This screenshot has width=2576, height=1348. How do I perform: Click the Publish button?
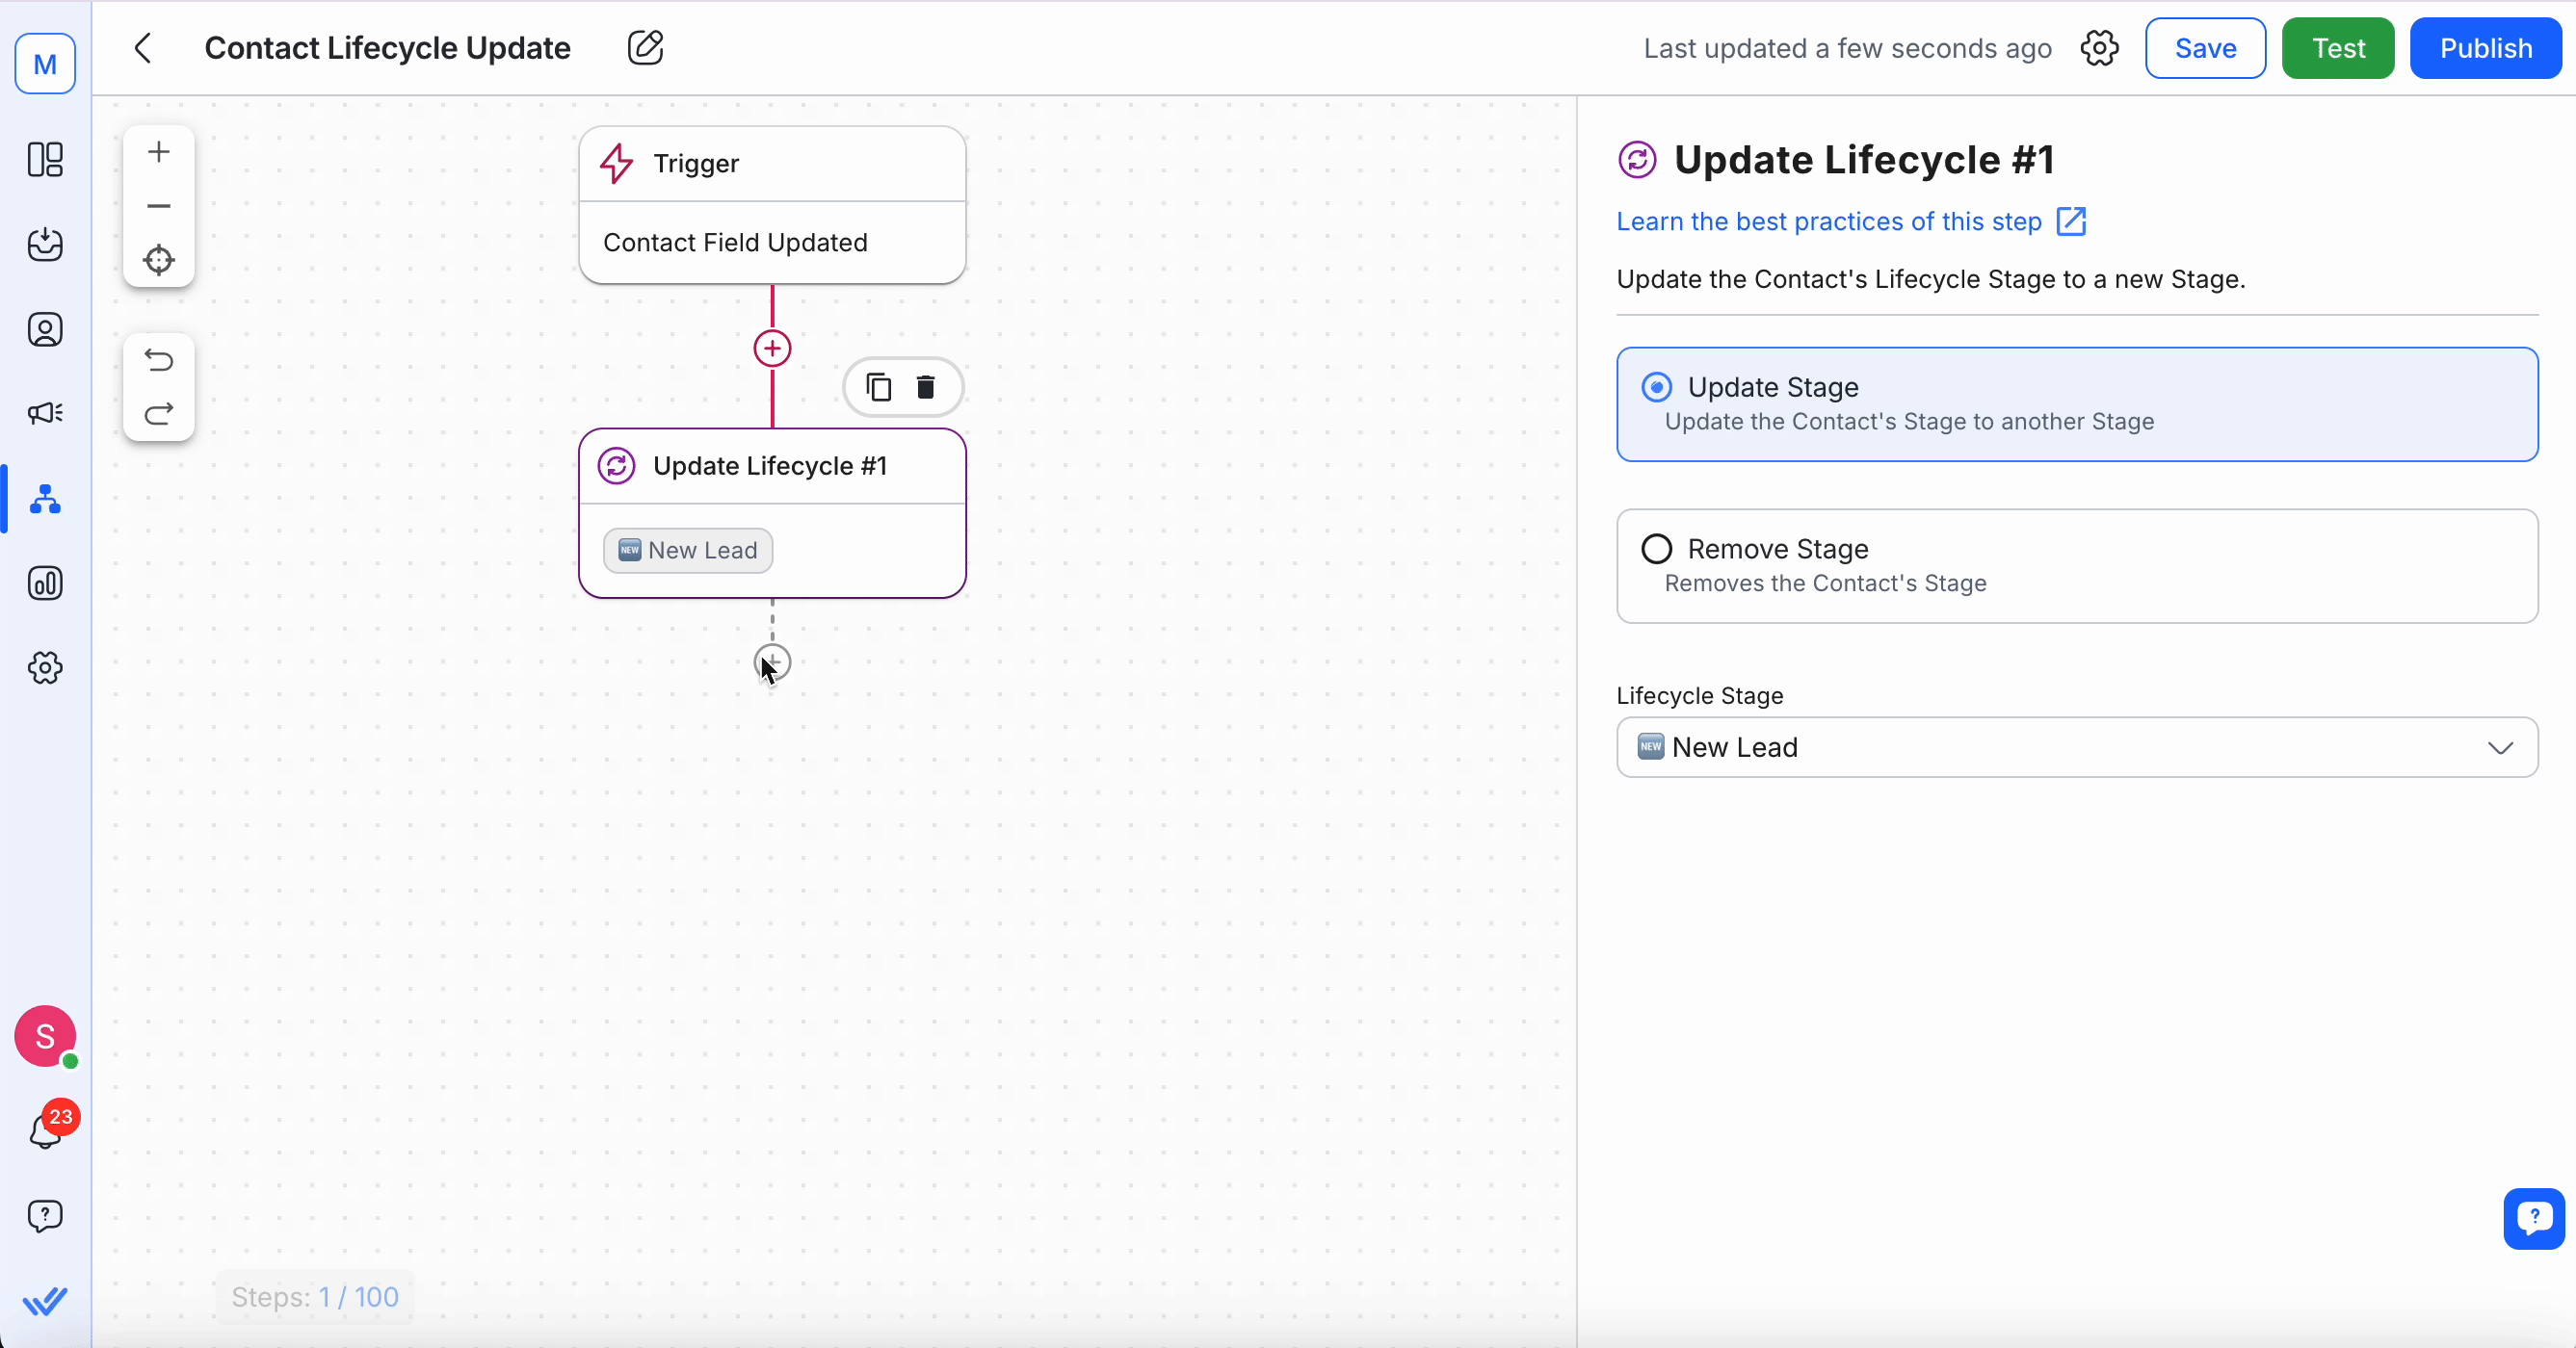[x=2485, y=48]
